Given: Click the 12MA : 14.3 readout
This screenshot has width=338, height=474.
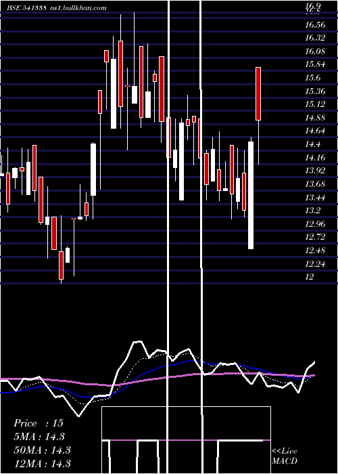Looking at the screenshot, I should click(42, 463).
